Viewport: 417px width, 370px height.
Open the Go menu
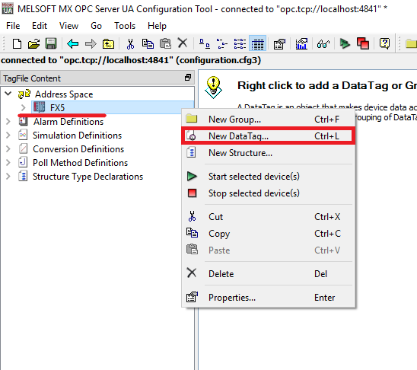pyautogui.click(x=96, y=26)
